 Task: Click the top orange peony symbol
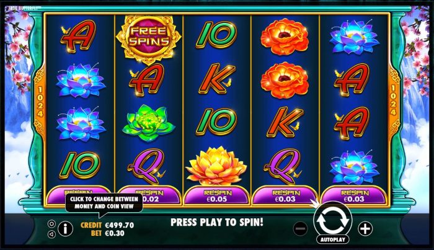(285, 36)
